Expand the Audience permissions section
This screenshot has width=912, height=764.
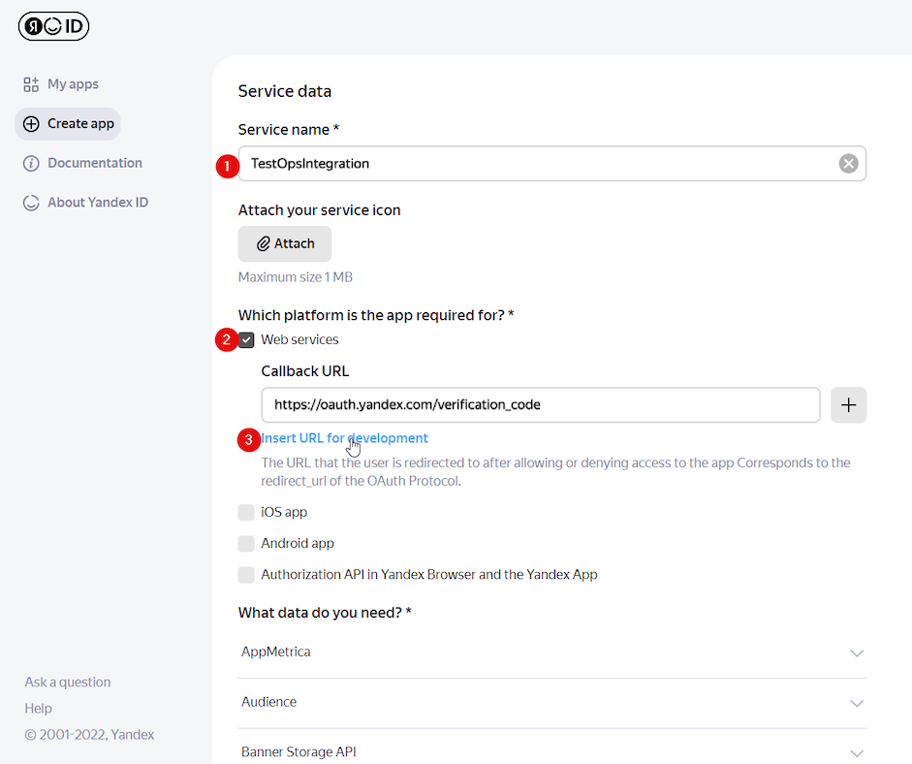click(856, 702)
